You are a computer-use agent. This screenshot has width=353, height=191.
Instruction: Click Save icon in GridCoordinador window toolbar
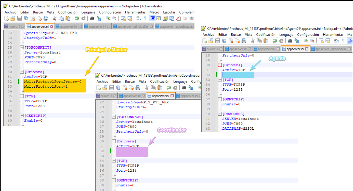pyautogui.click(x=111, y=88)
